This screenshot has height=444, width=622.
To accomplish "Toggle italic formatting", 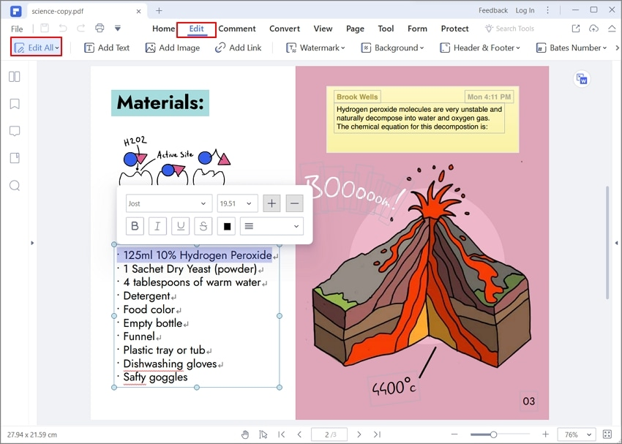I will 157,226.
